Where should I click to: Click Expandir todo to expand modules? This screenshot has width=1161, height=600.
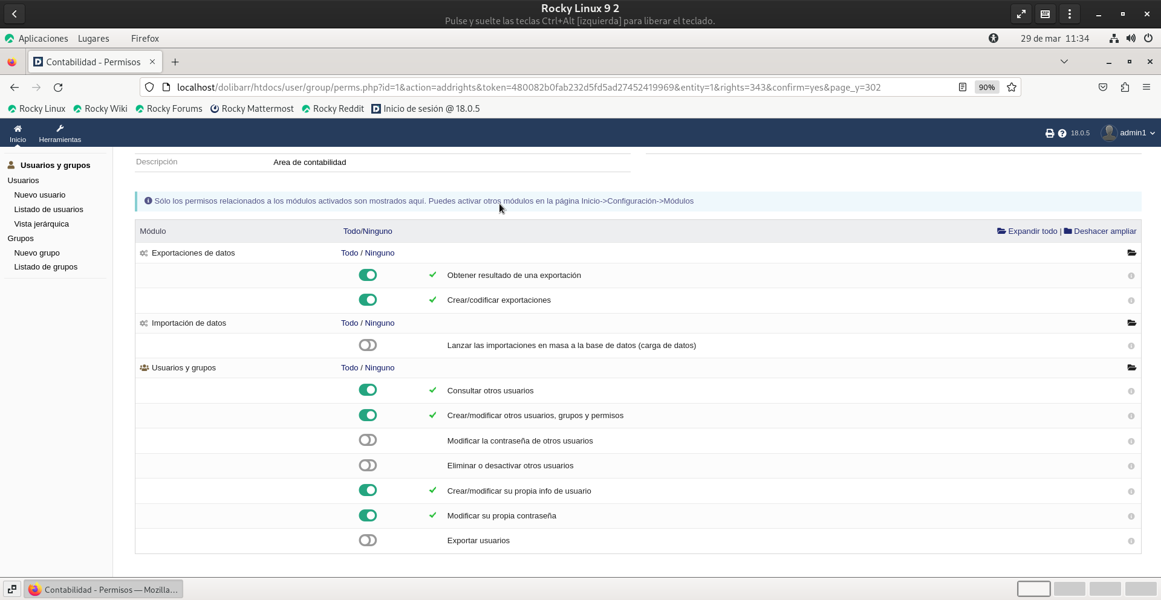(1027, 231)
